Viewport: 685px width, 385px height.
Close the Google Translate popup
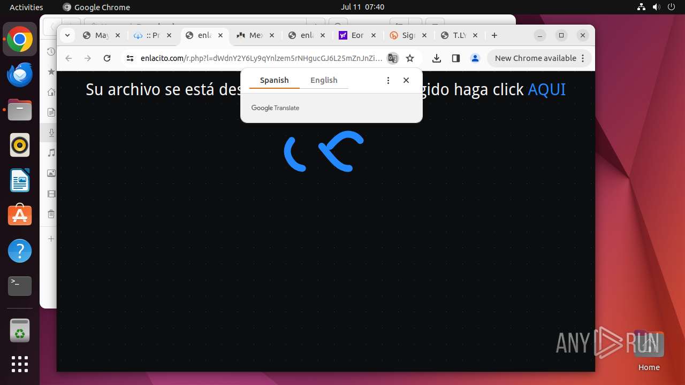[406, 80]
